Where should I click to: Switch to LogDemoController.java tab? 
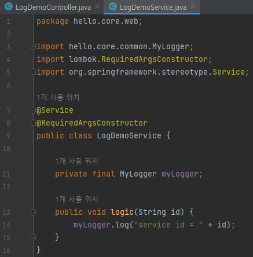coord(53,8)
